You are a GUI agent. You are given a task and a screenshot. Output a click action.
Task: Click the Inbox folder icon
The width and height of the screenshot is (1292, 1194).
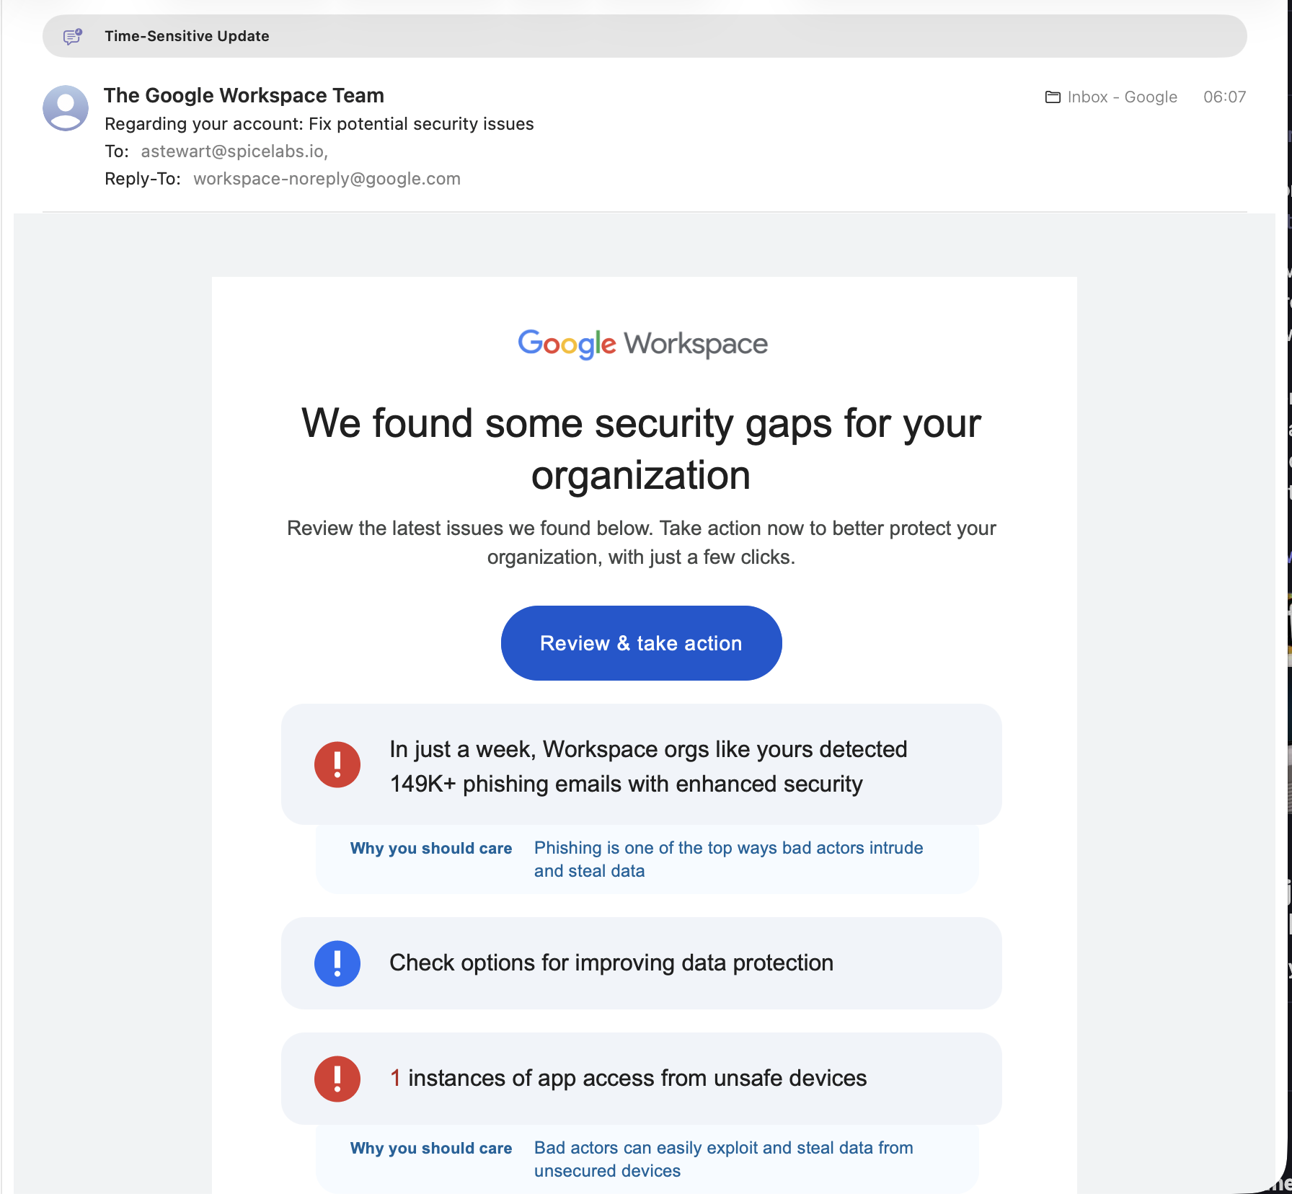click(1053, 97)
